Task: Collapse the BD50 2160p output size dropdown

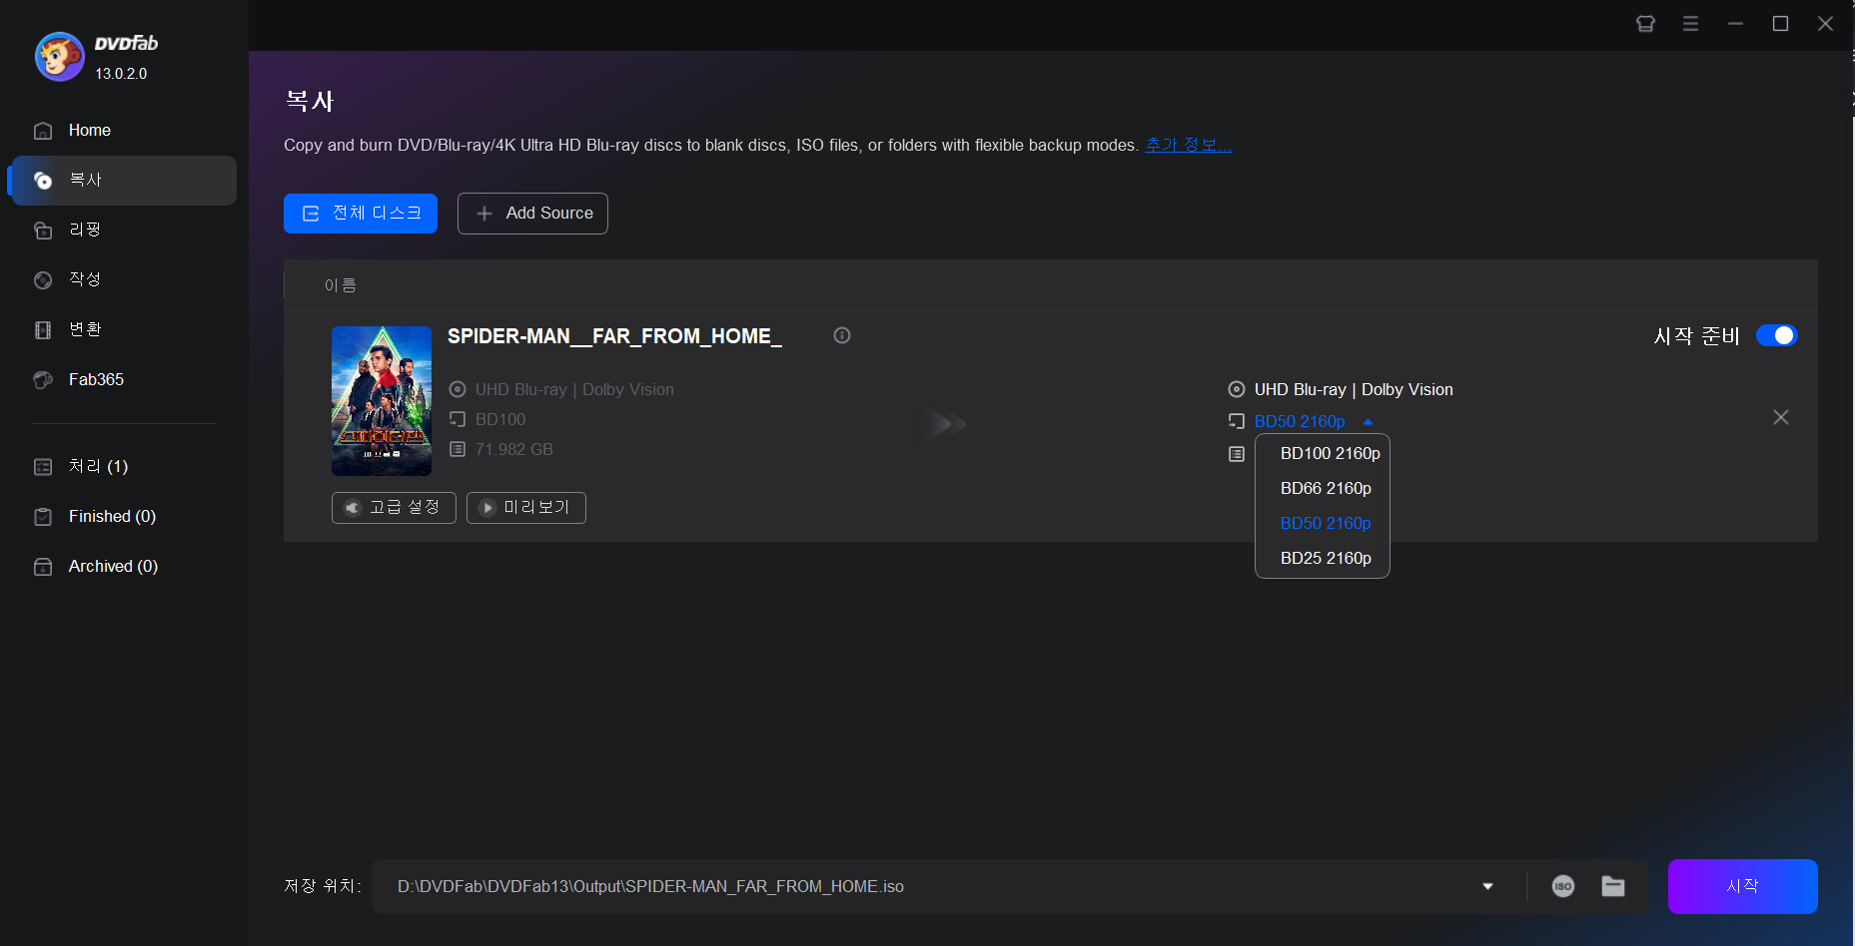Action: tap(1368, 421)
